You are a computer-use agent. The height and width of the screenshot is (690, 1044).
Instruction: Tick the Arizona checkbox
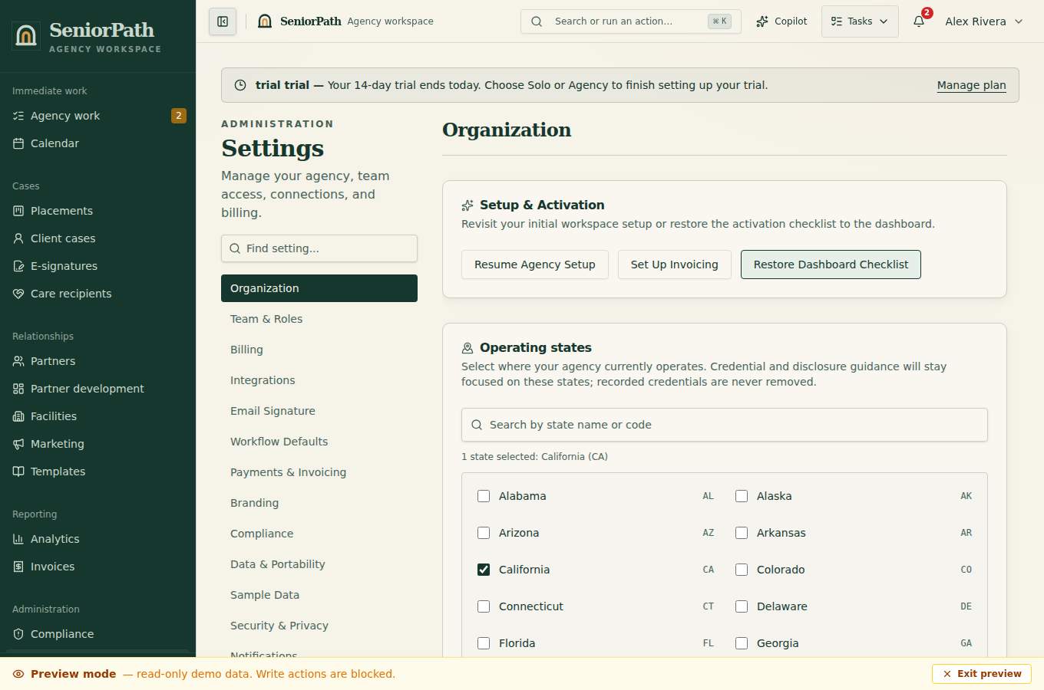pos(484,533)
